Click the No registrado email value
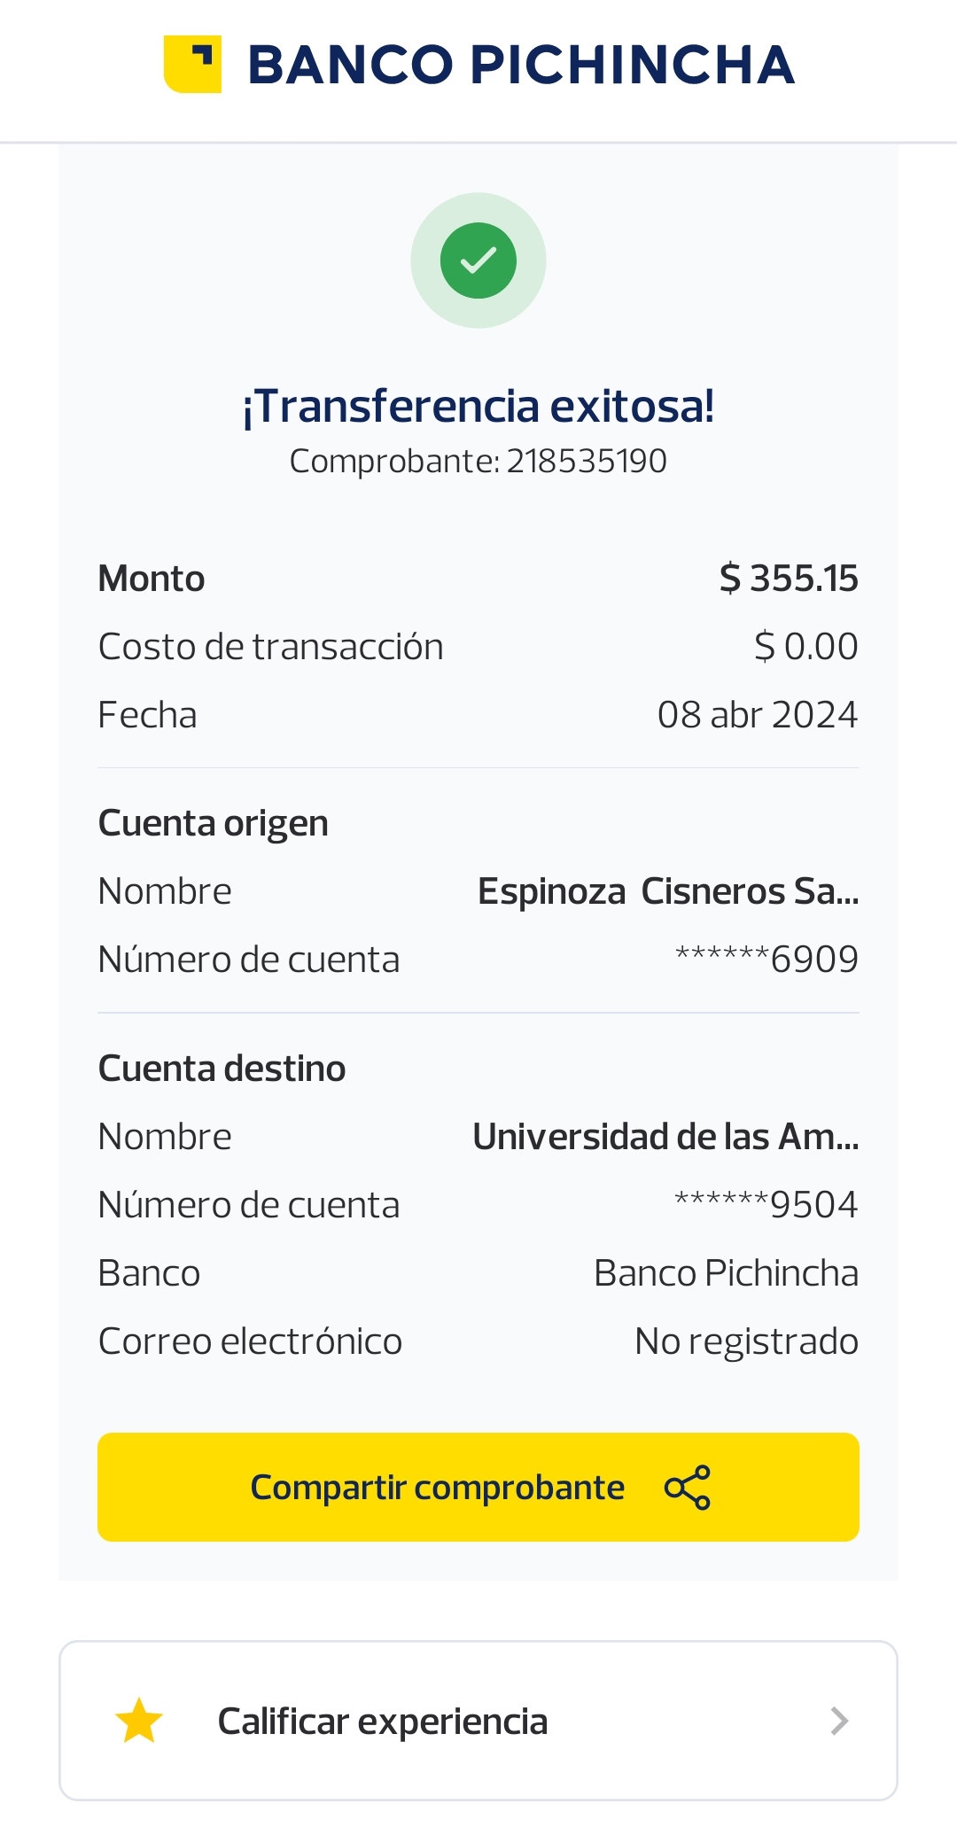Screen dimensions: 957x1827 [746, 1341]
